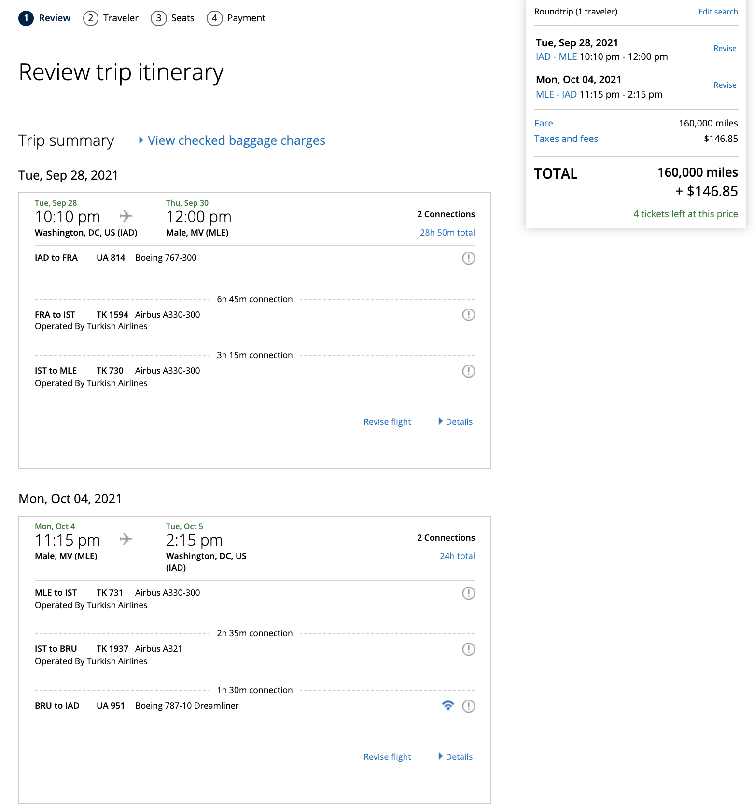Click info icon for UA 814 flight
This screenshot has height=812, width=754.
tap(468, 258)
